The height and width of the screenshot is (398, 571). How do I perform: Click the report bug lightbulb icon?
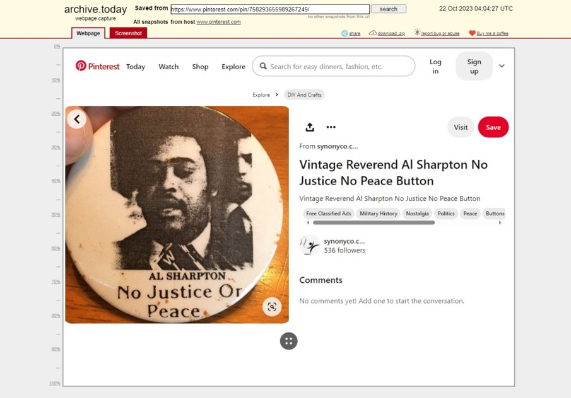click(x=417, y=32)
